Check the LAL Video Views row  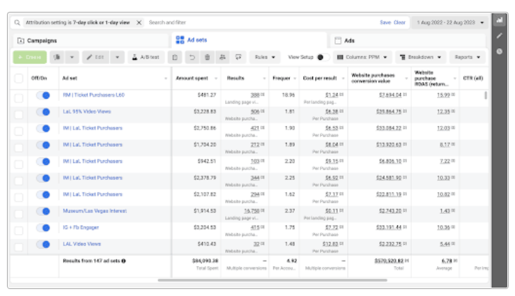tap(19, 247)
